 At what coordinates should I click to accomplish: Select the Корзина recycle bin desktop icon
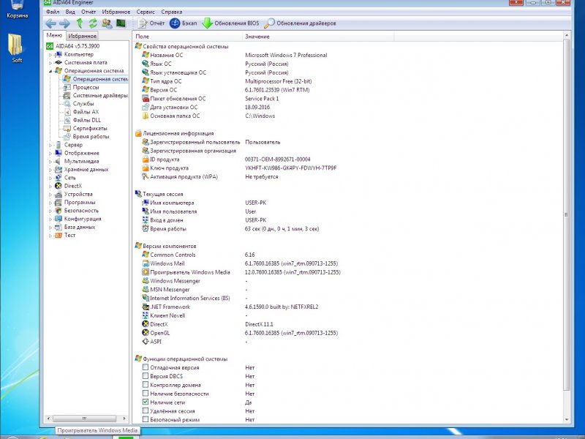(x=17, y=10)
